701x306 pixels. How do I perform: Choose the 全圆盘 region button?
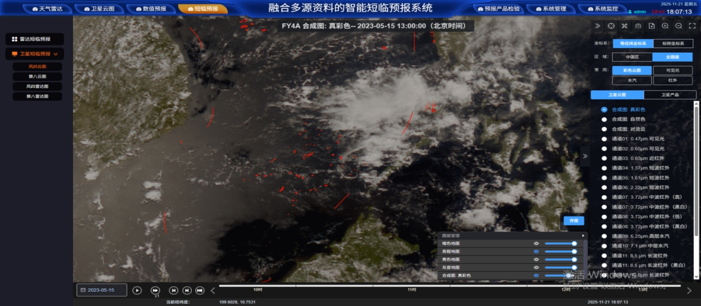[x=673, y=57]
